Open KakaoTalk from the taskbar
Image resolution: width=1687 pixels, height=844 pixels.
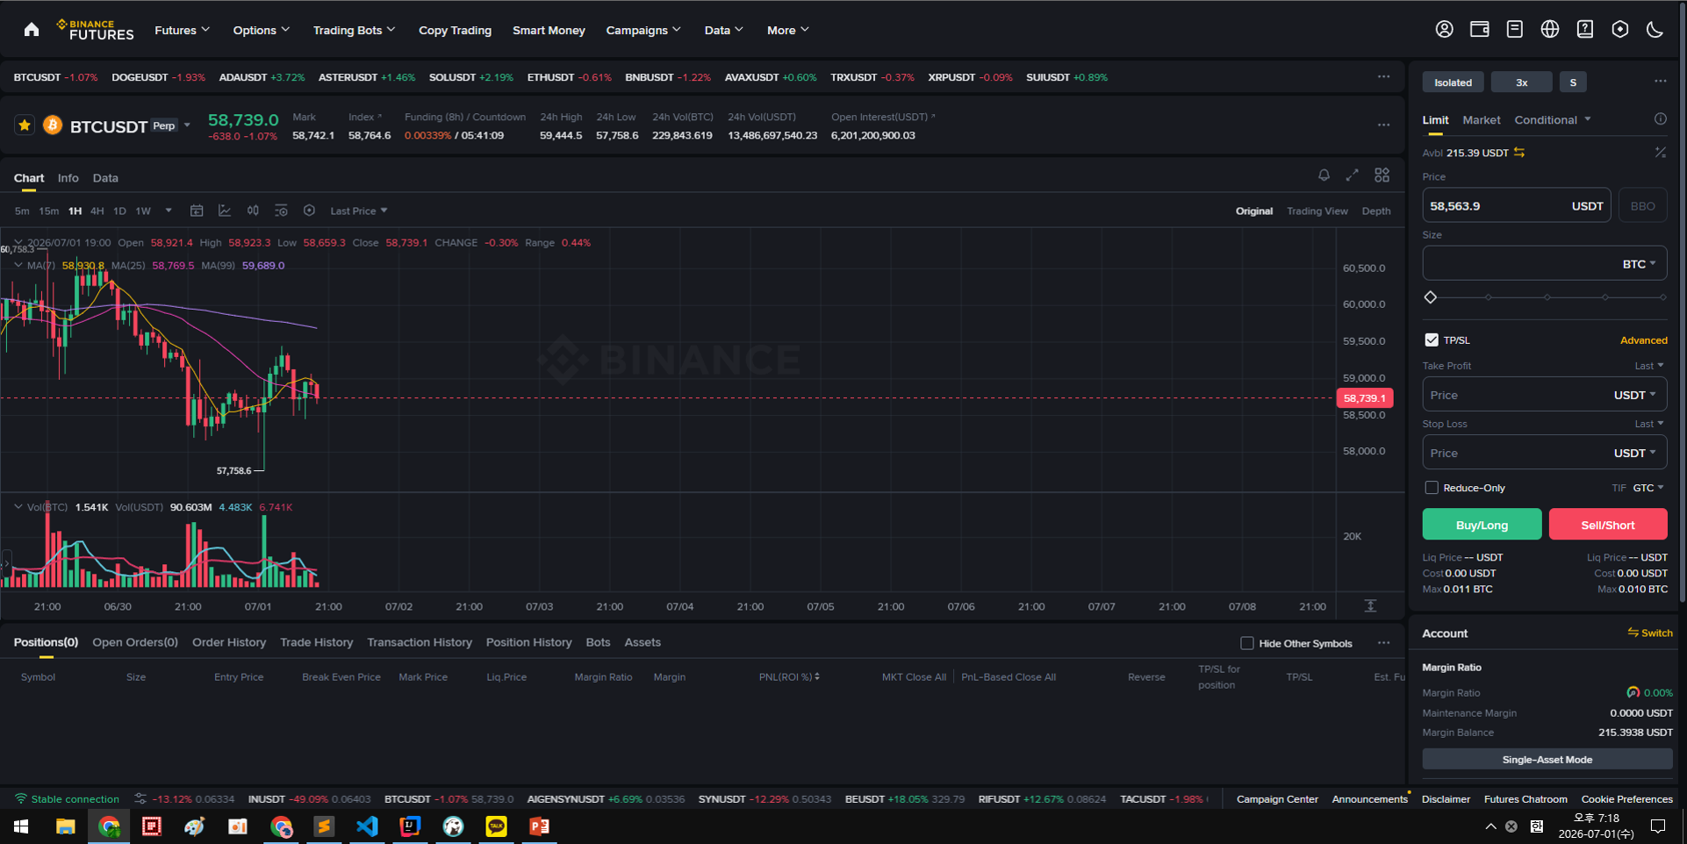pyautogui.click(x=496, y=826)
